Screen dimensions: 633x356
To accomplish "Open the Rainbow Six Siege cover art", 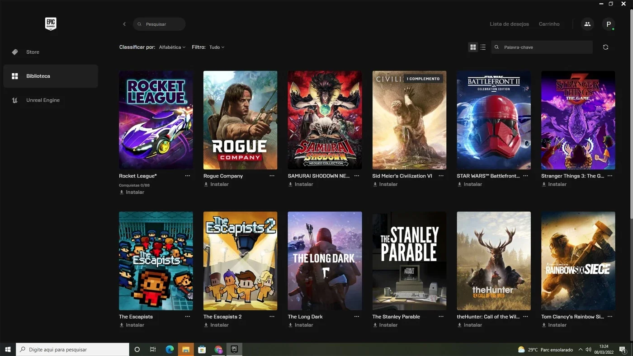I will coord(578,261).
